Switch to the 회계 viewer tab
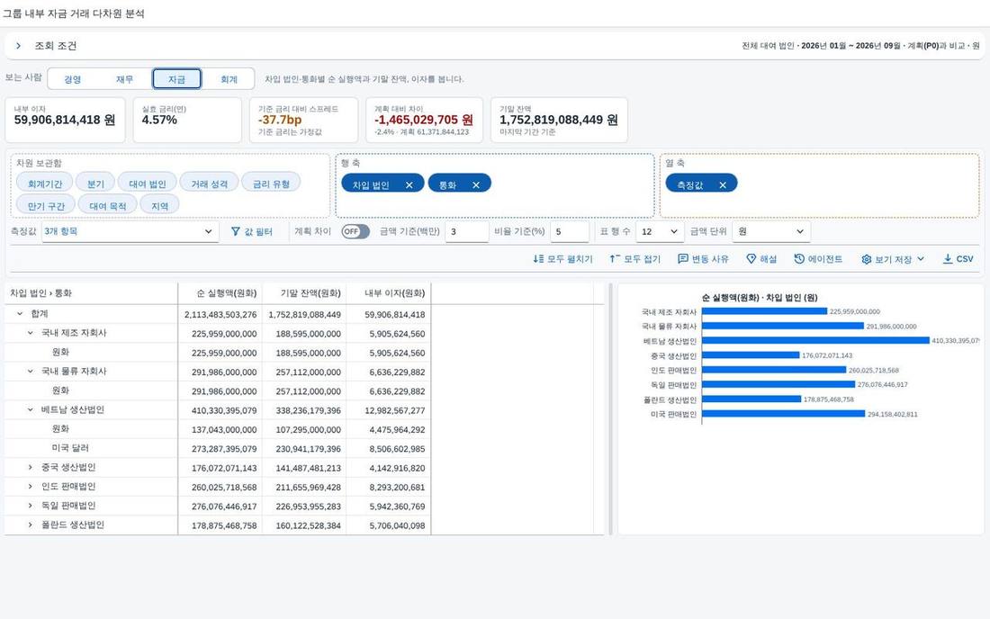The image size is (990, 619). pos(229,79)
